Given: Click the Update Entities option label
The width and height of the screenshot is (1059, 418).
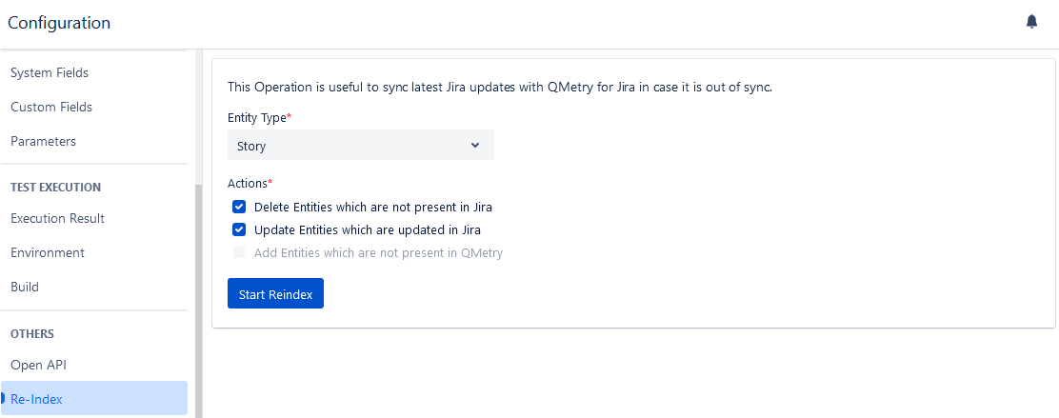Looking at the screenshot, I should [x=367, y=229].
